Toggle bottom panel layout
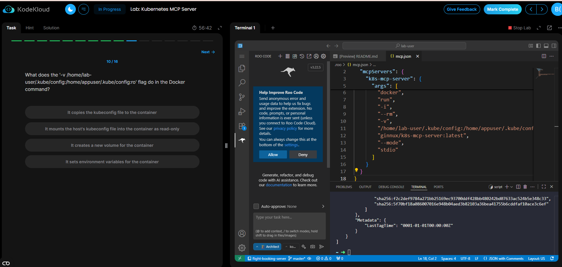This screenshot has height=267, width=562. pos(546,46)
